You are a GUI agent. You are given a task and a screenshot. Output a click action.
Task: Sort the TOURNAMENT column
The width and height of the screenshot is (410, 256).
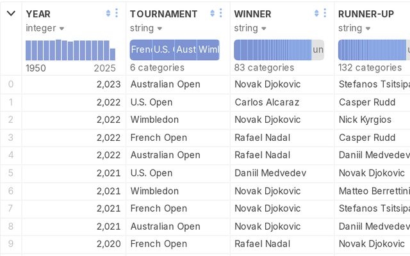point(212,13)
